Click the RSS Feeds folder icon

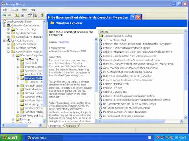[x=22, y=63]
